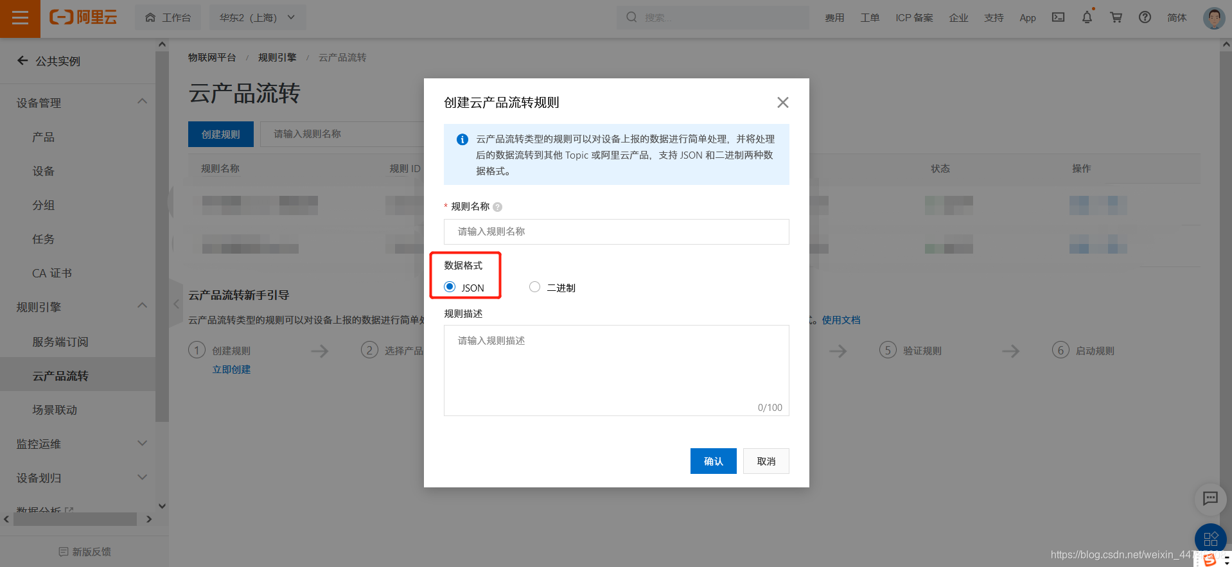Open 费用 in the top bar
1232x567 pixels.
pos(834,17)
